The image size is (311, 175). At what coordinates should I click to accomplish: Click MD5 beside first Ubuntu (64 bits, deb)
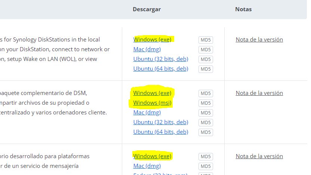tap(206, 69)
